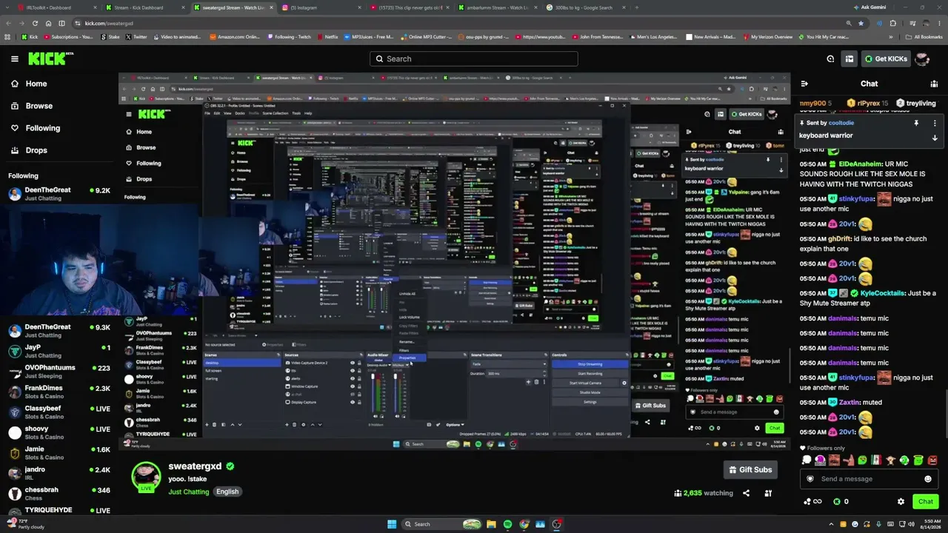Image resolution: width=948 pixels, height=533 pixels.
Task: Pick the angry red face emote
Action: 932,460
